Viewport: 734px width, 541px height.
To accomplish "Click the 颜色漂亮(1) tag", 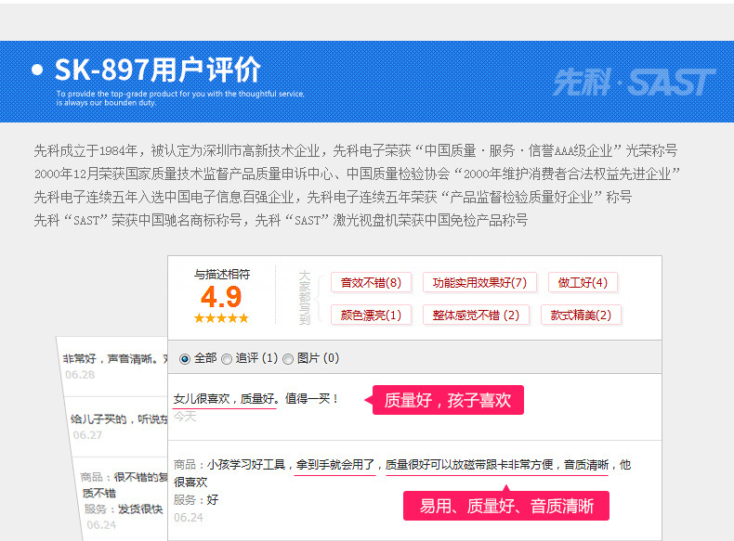I will point(371,316).
